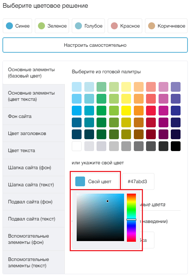Switch to Фон сайта tab
The height and width of the screenshot is (277, 191).
[x=34, y=116]
